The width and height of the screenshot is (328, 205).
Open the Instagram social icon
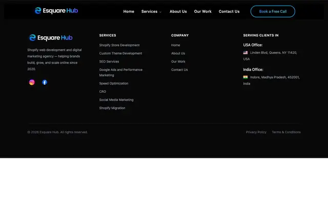pyautogui.click(x=32, y=83)
